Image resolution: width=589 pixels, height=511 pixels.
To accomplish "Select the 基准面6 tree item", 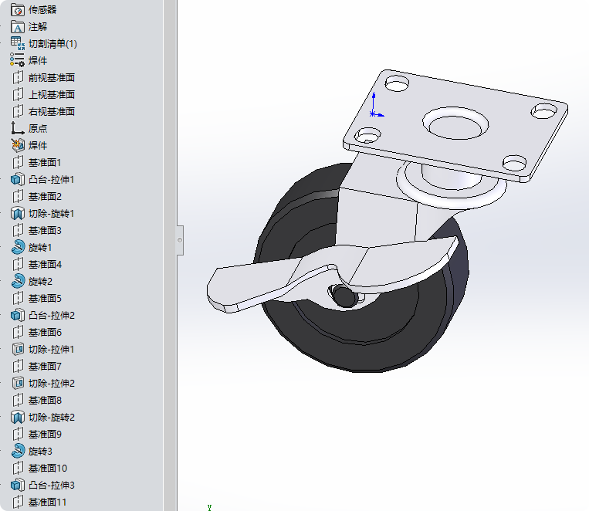I will (45, 332).
